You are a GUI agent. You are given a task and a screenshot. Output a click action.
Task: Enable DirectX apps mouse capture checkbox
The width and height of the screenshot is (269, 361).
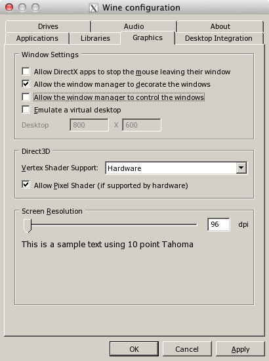tap(26, 72)
